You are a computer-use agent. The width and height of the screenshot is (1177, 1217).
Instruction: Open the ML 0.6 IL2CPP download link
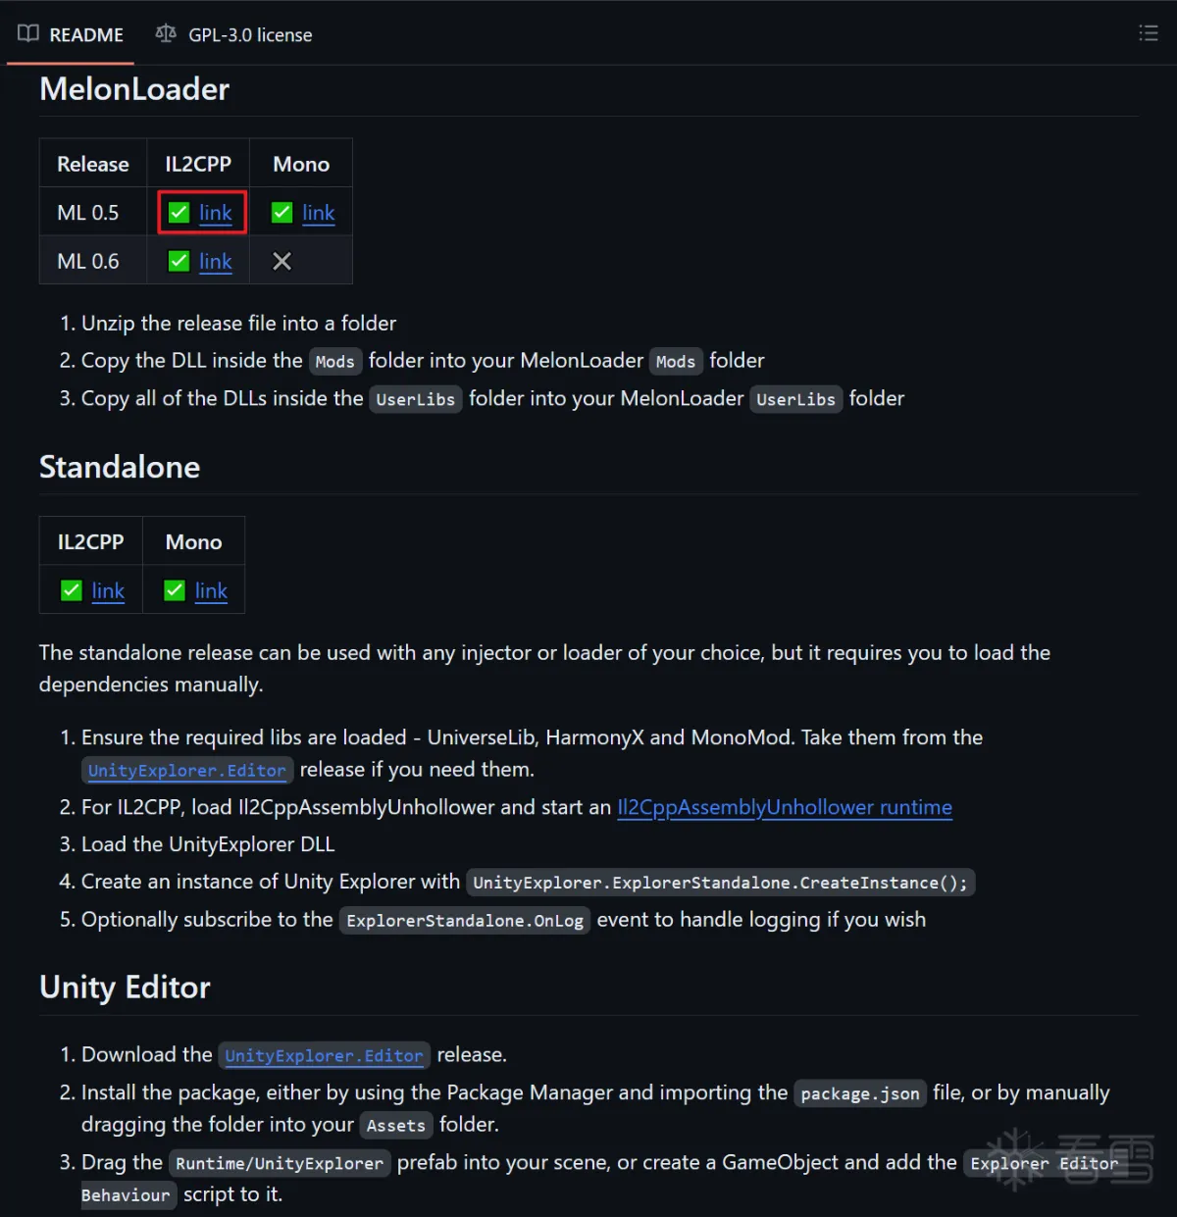pyautogui.click(x=216, y=261)
